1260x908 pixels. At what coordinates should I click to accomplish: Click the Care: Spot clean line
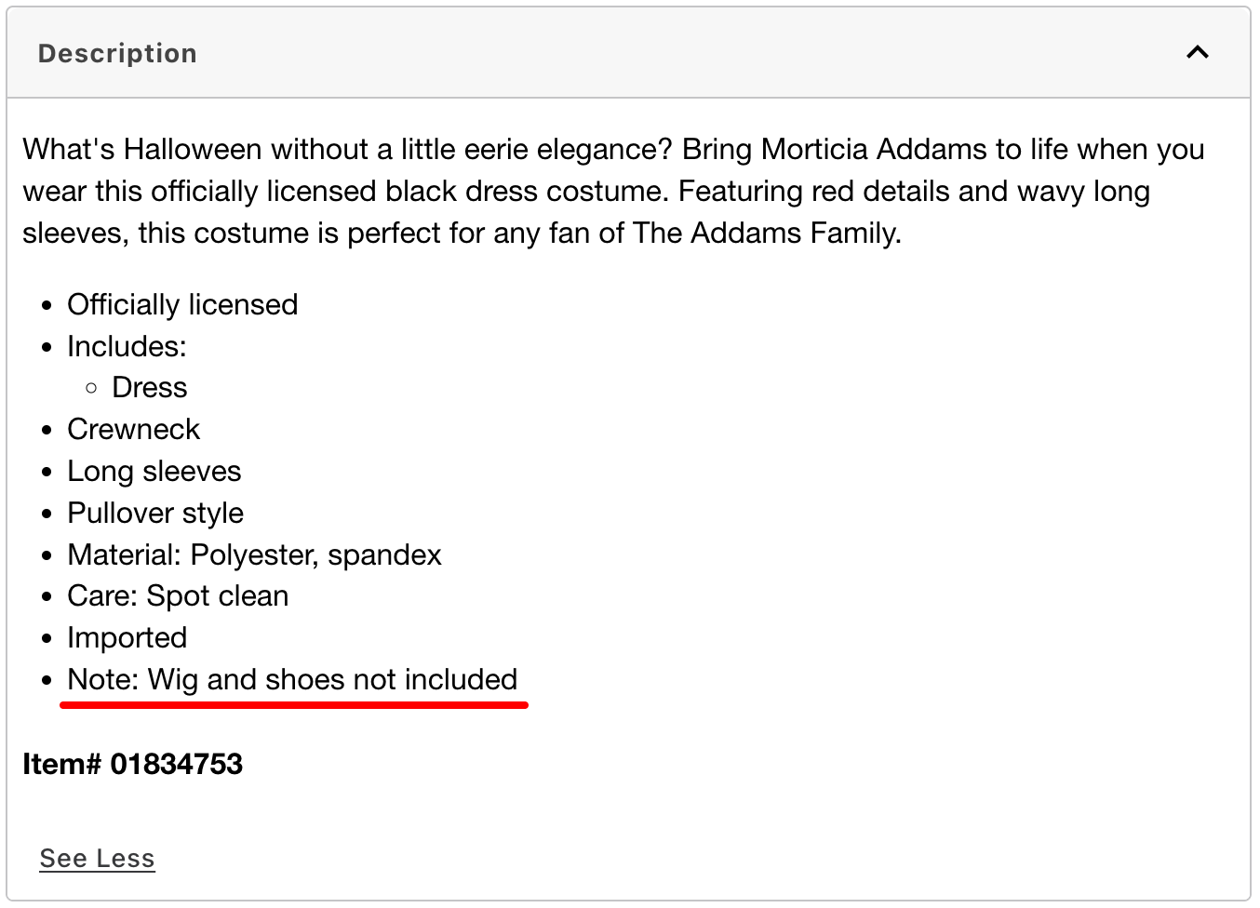point(178,595)
